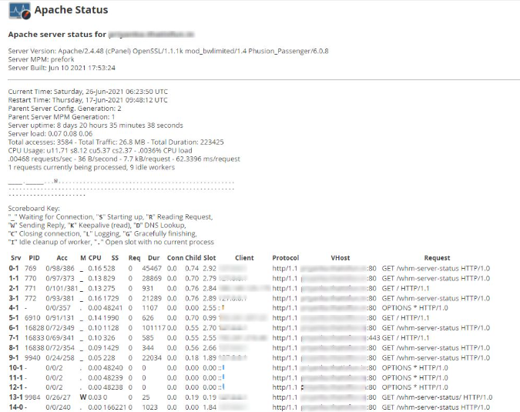Image resolution: width=520 pixels, height=412 pixels.
Task: Click SS value 166221 in row 14-0
Action: click(115, 407)
